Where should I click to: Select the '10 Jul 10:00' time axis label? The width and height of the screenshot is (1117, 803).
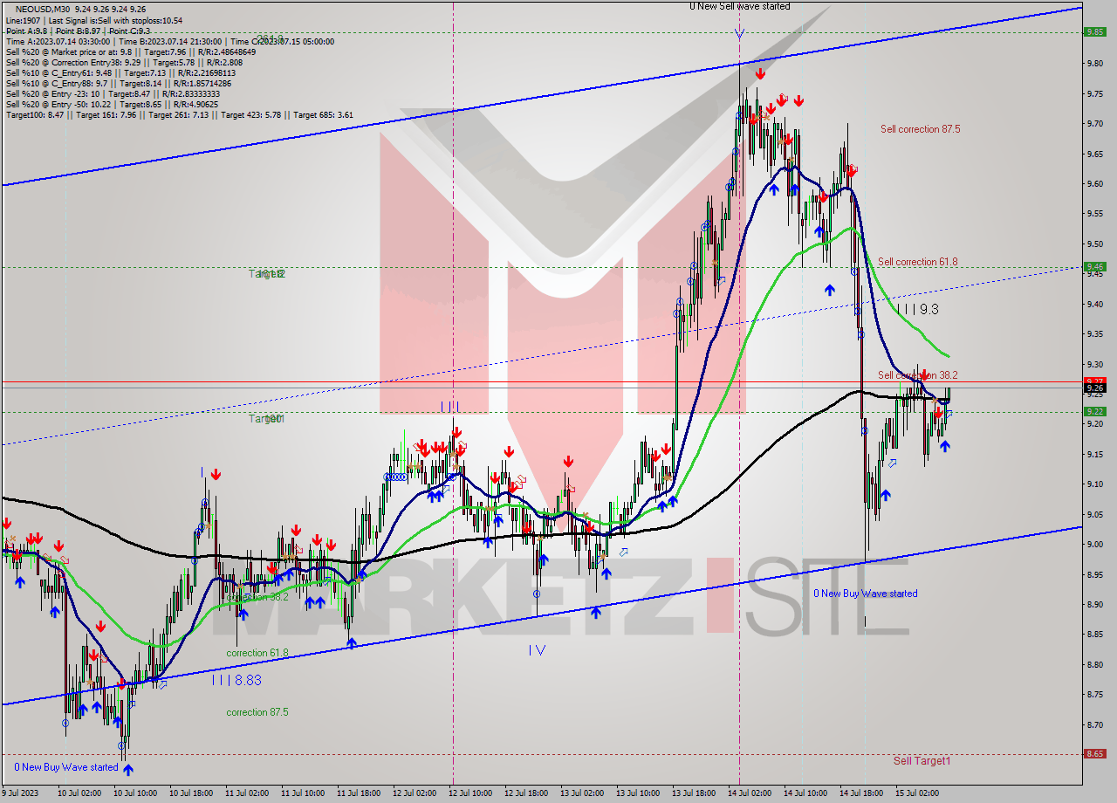134,793
